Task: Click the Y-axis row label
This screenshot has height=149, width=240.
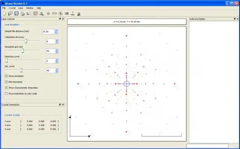Action: pyautogui.click(x=7, y=125)
